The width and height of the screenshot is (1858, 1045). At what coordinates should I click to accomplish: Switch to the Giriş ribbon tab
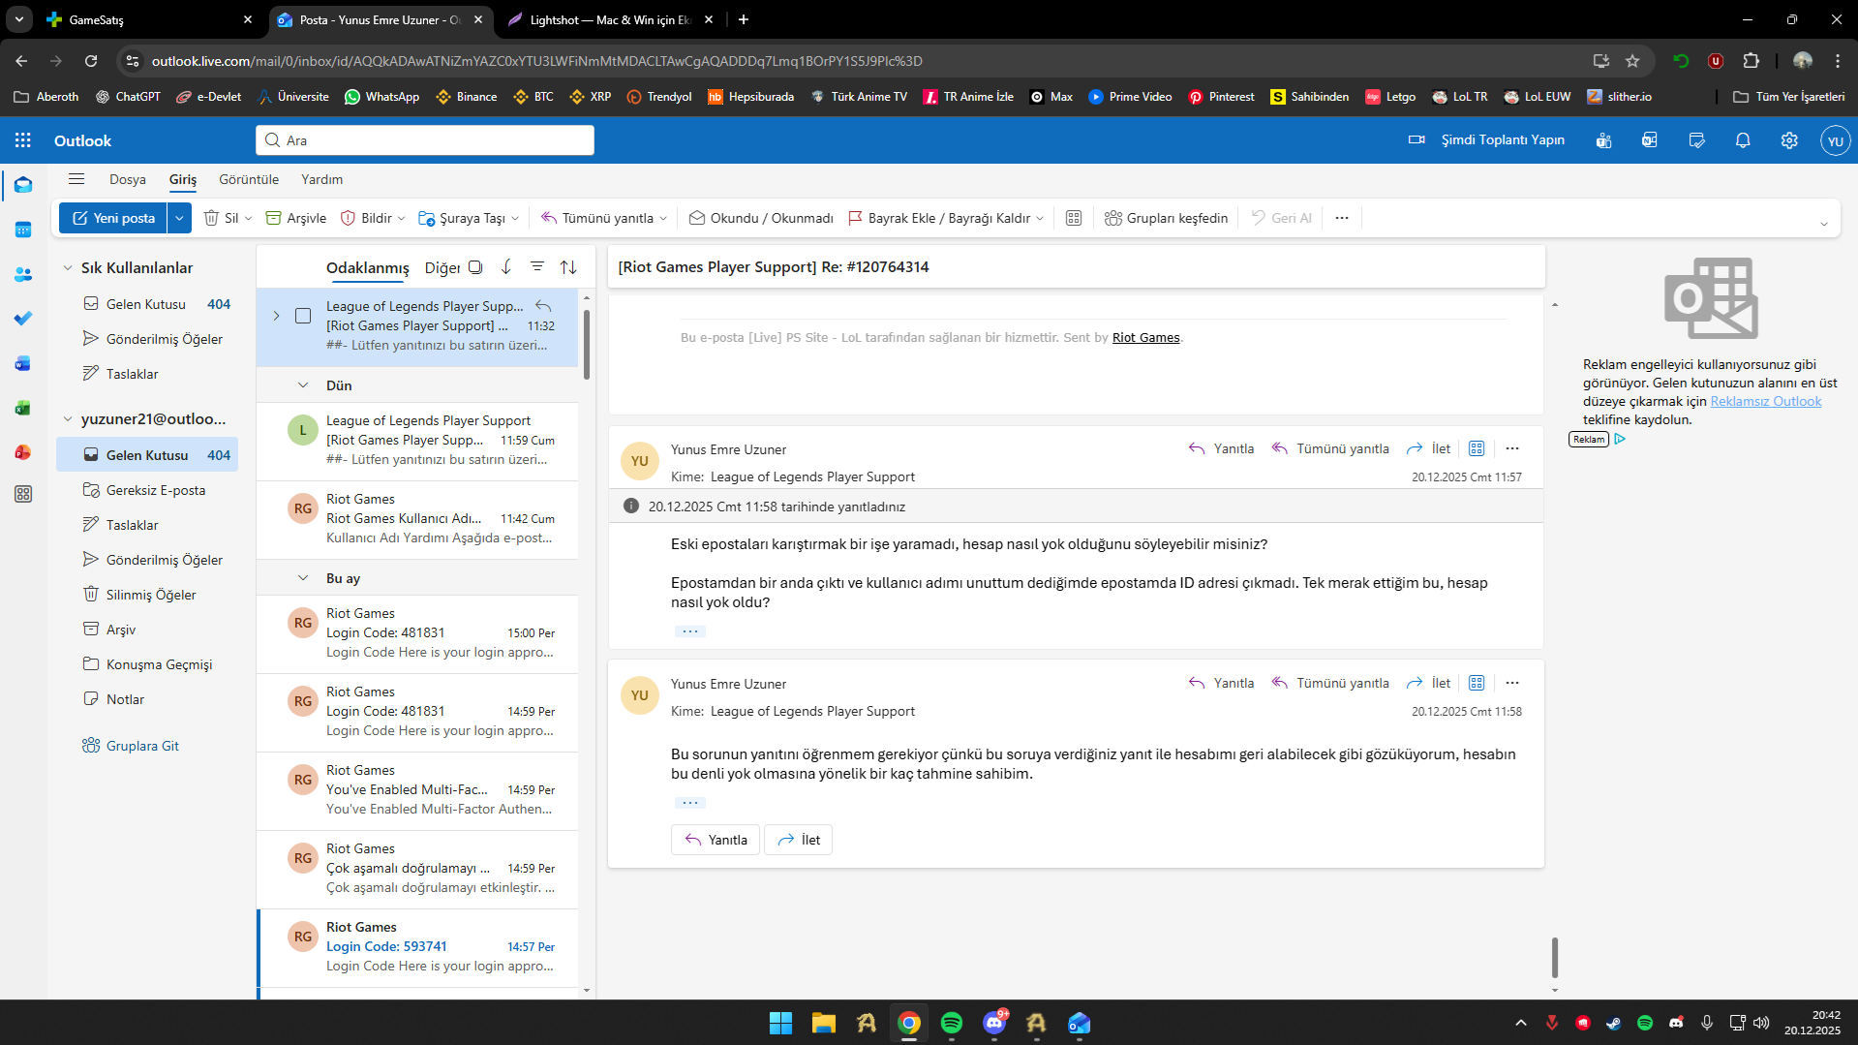pos(183,179)
